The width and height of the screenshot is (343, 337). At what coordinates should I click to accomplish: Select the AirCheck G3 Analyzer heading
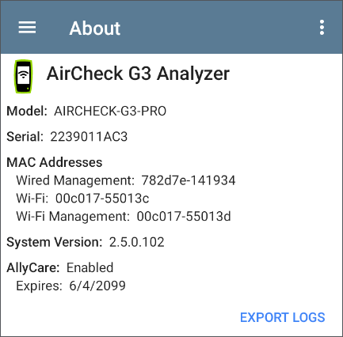pos(138,74)
